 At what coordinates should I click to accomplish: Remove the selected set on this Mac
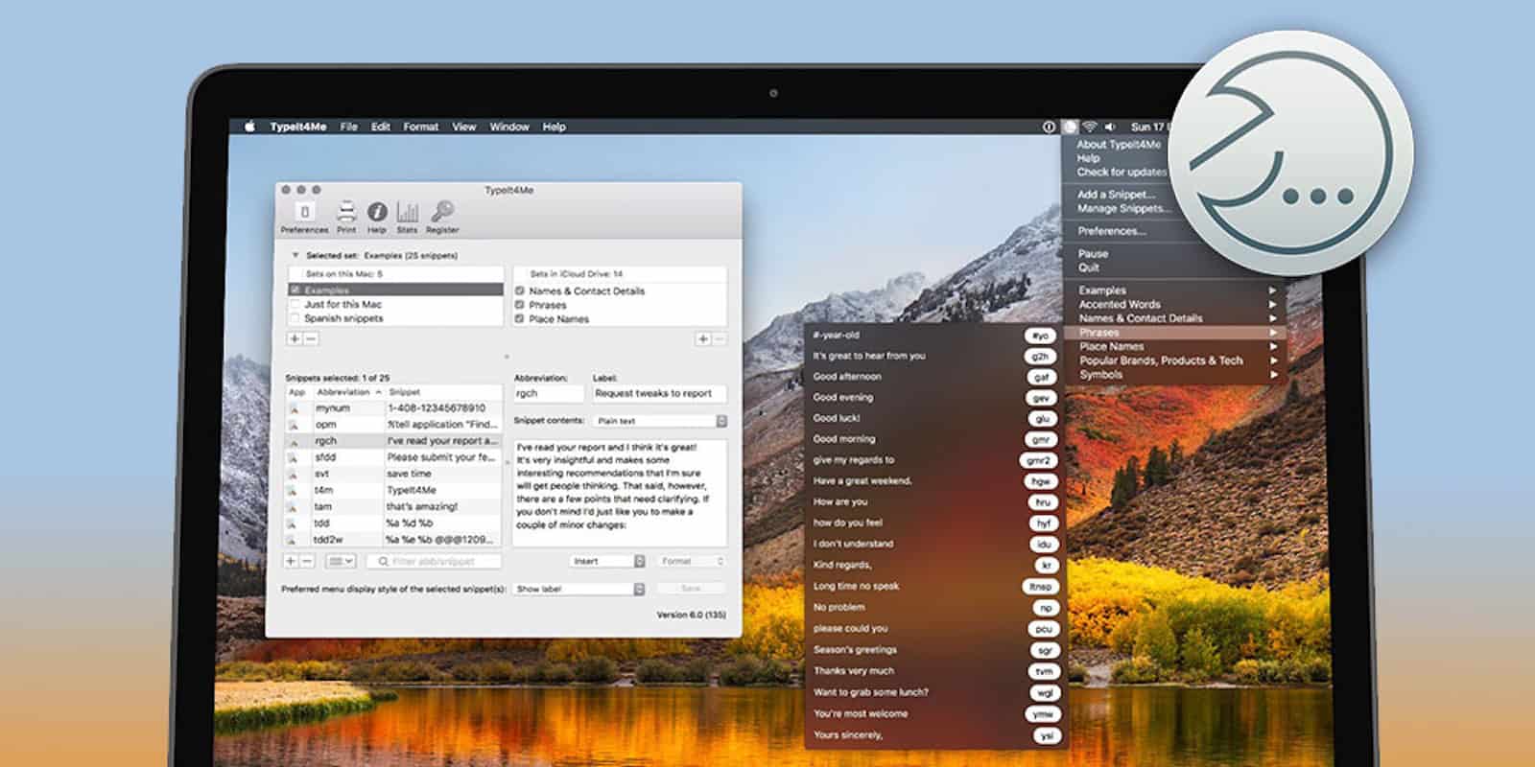pyautogui.click(x=310, y=338)
